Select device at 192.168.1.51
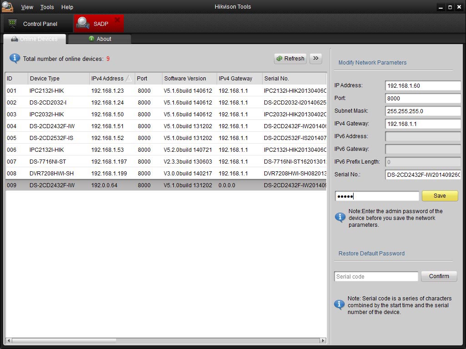The width and height of the screenshot is (466, 349). click(166, 126)
